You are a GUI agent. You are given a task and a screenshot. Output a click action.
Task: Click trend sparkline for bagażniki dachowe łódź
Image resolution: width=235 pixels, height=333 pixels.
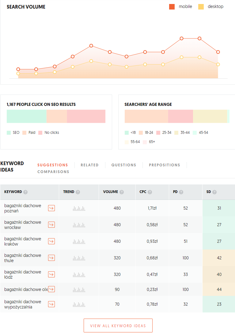point(79,275)
